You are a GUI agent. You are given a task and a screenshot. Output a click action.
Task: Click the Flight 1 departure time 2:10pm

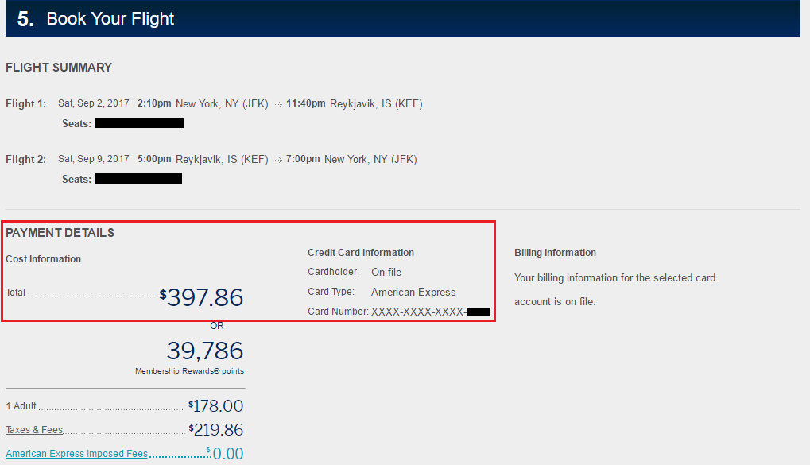click(154, 103)
